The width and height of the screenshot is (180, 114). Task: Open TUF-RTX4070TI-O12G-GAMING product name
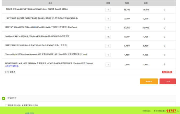pos(41,27)
